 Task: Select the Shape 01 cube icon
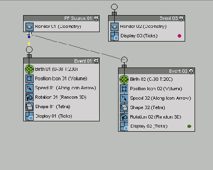(x=29, y=107)
